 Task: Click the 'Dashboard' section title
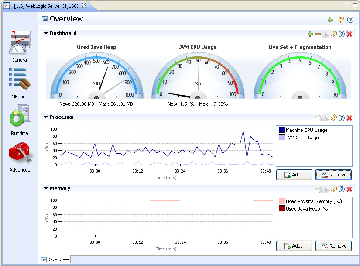[x=63, y=33]
